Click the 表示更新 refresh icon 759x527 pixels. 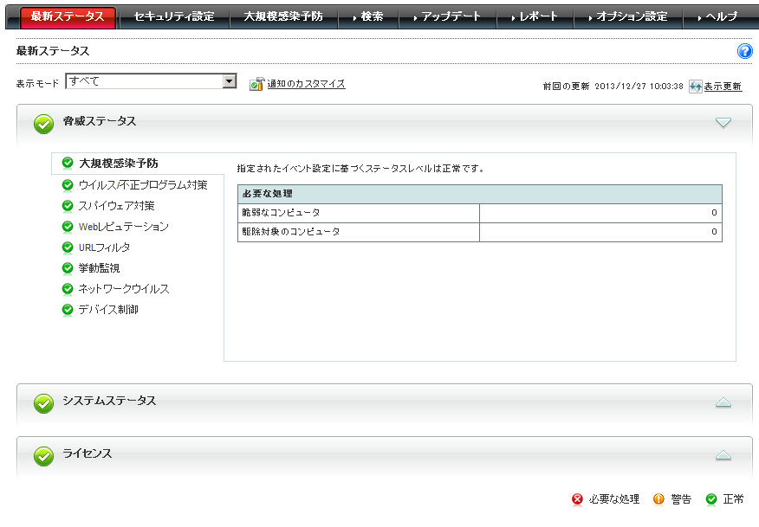click(x=695, y=87)
